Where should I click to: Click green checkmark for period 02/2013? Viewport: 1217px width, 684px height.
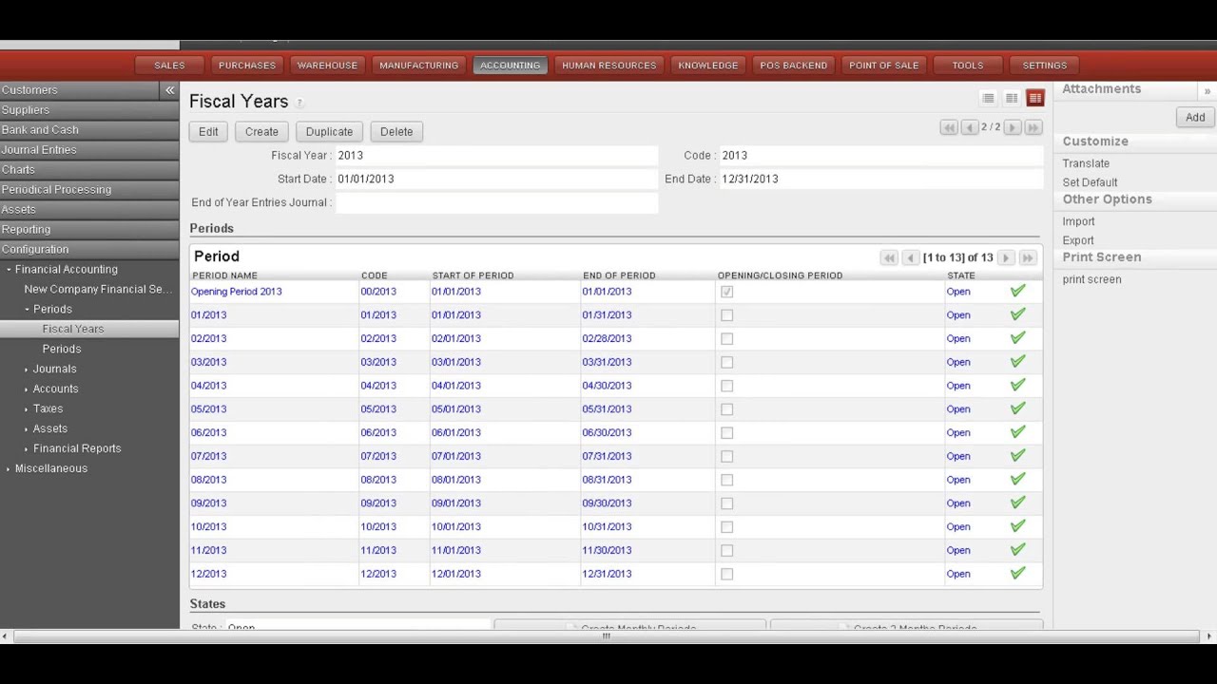click(1017, 337)
